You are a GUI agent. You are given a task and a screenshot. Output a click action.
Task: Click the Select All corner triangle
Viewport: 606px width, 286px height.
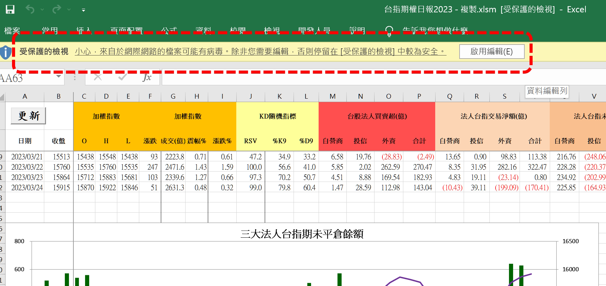2,97
